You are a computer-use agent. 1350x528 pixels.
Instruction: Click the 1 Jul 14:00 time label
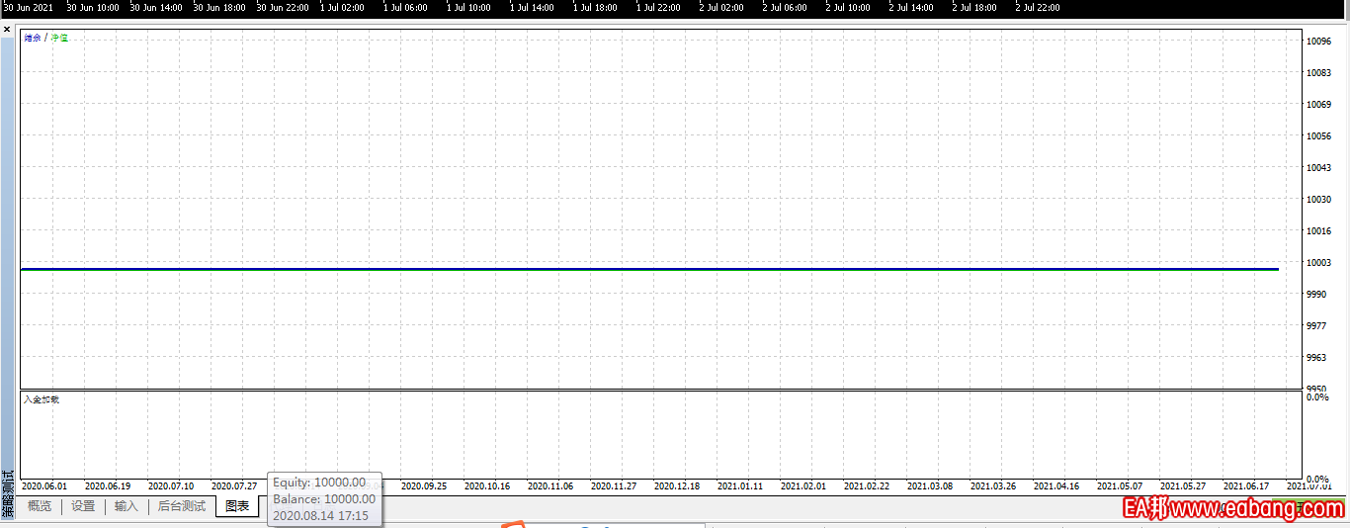[532, 8]
